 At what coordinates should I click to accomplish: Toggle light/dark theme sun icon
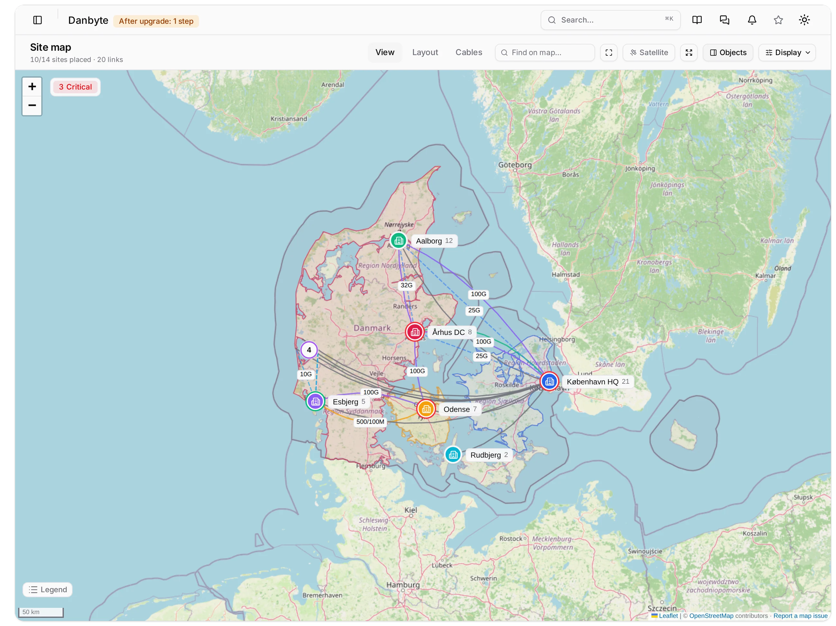click(804, 20)
